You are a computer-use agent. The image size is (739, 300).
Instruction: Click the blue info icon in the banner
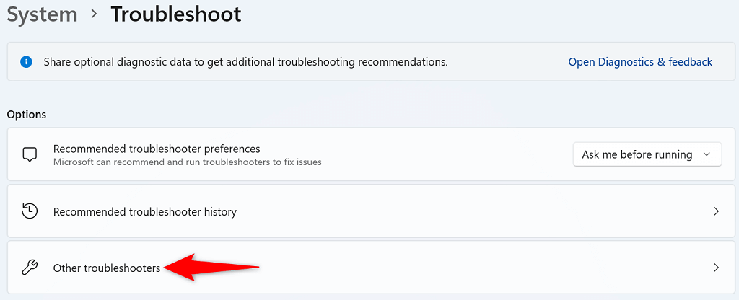coord(27,62)
